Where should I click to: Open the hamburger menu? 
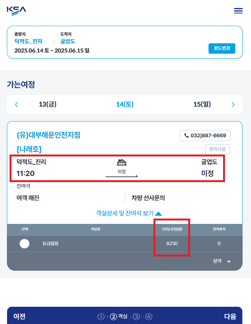(x=238, y=11)
